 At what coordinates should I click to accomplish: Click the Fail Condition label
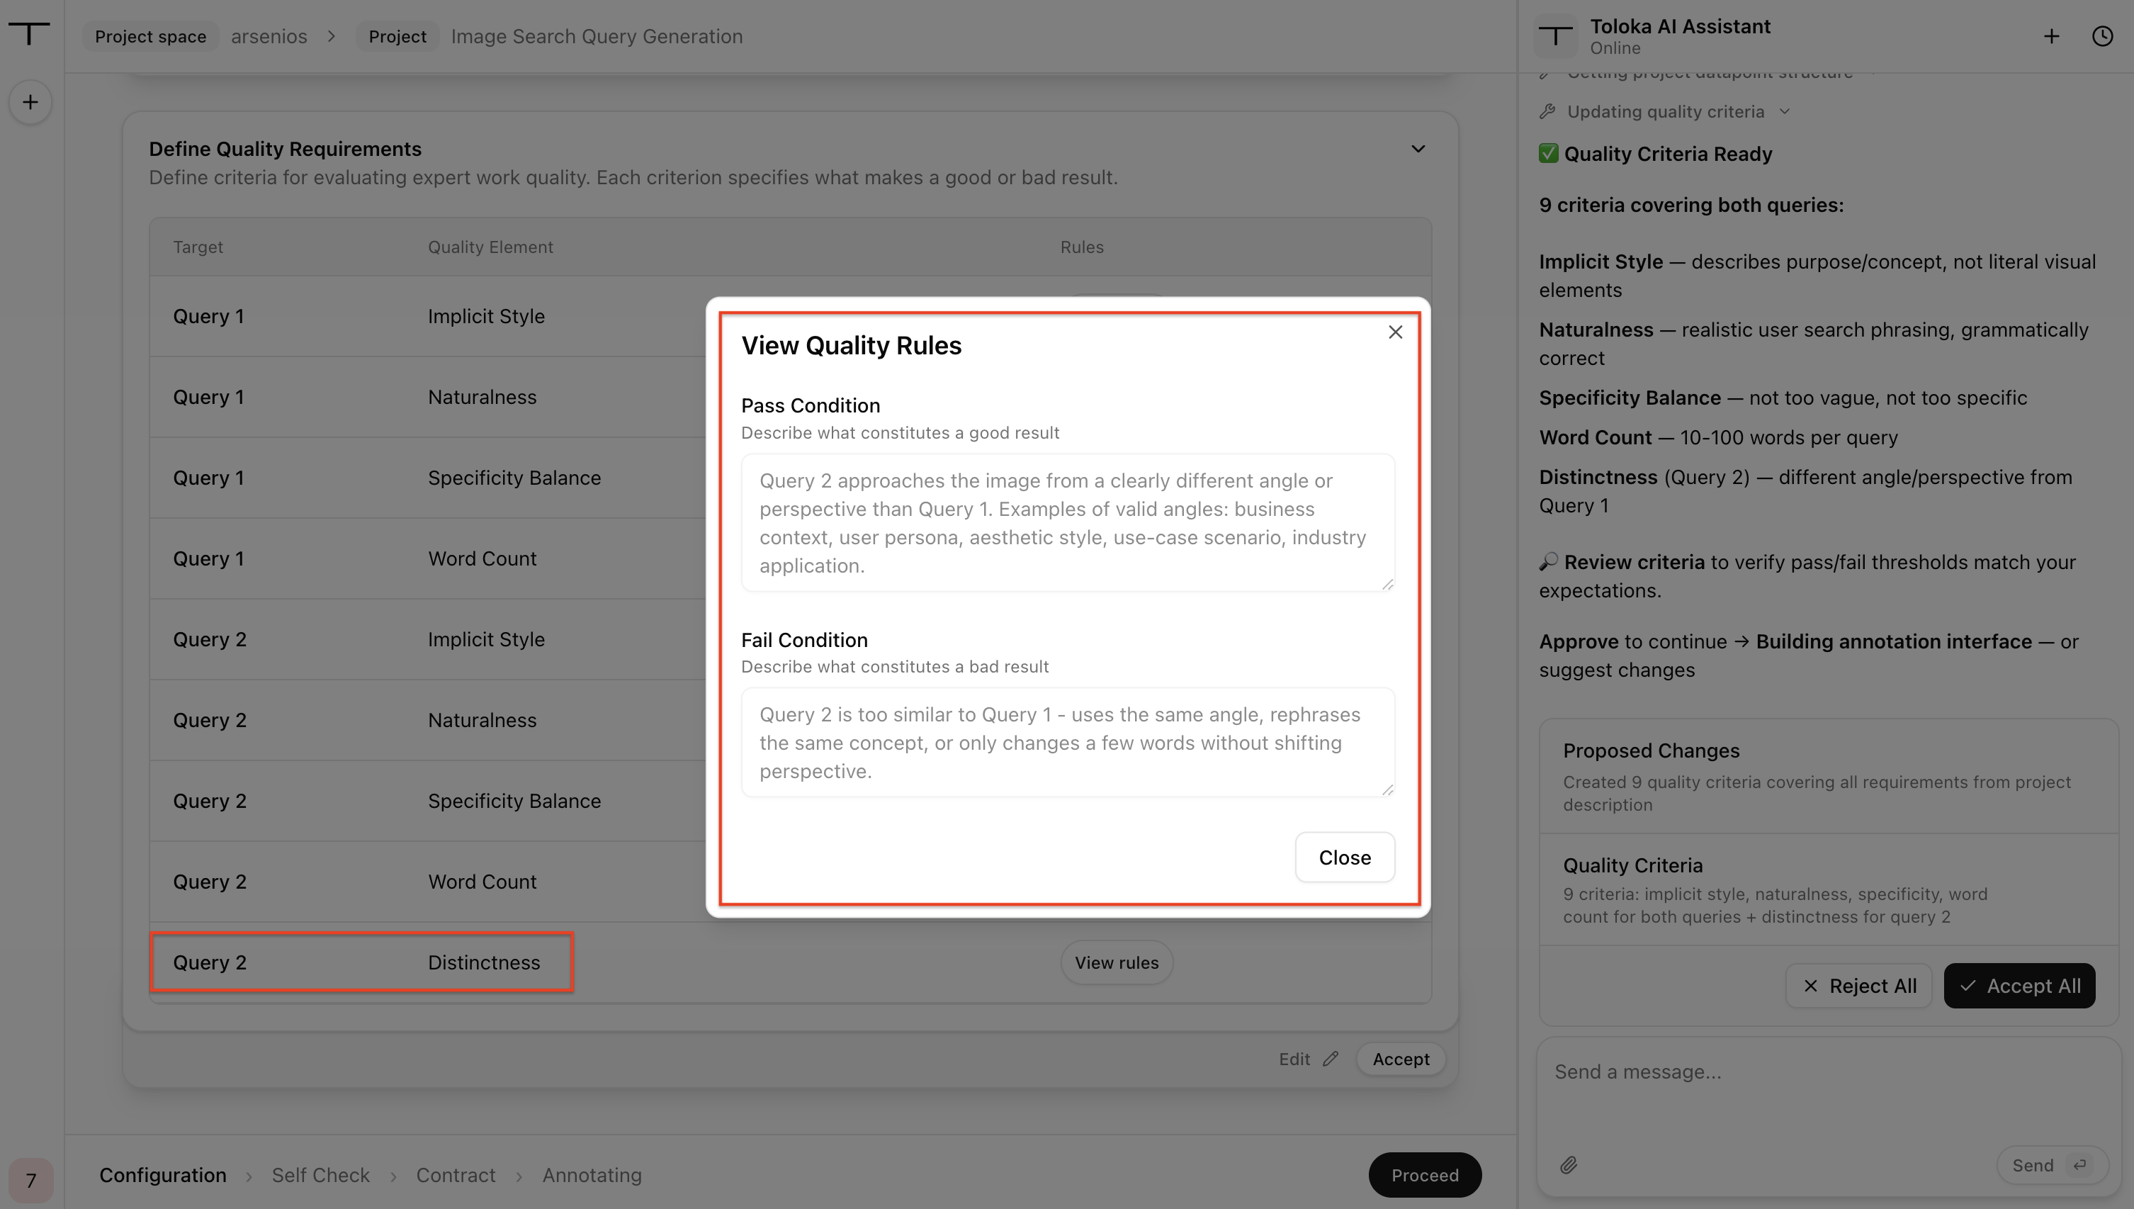[x=804, y=639]
